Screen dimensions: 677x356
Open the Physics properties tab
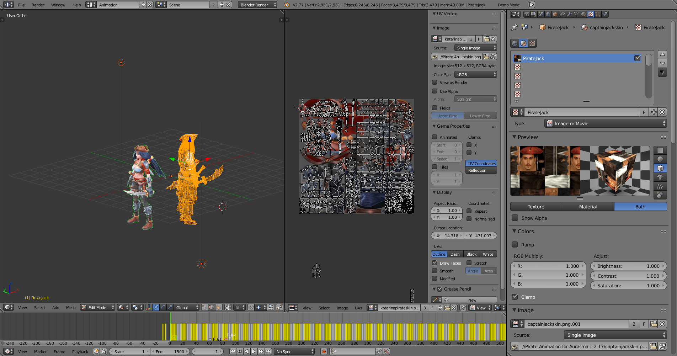point(605,14)
